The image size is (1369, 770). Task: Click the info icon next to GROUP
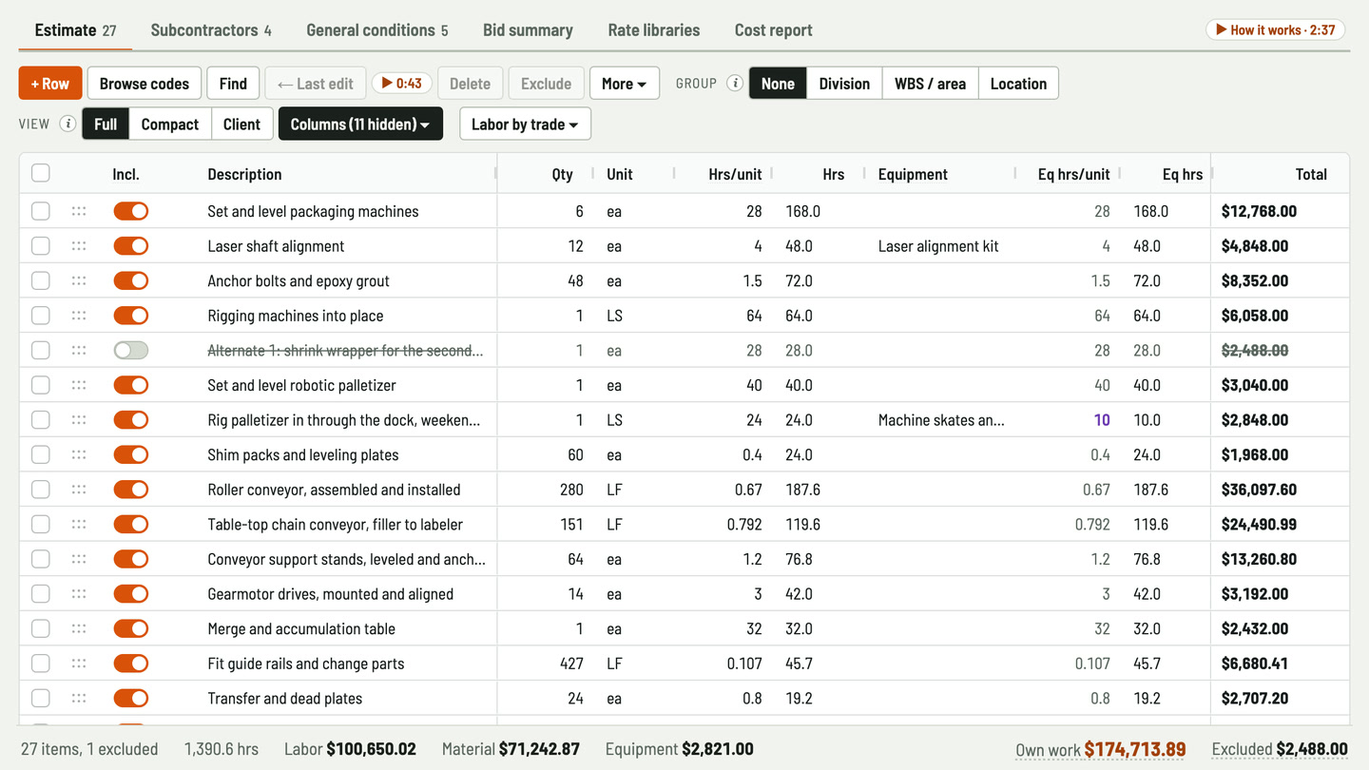point(735,84)
